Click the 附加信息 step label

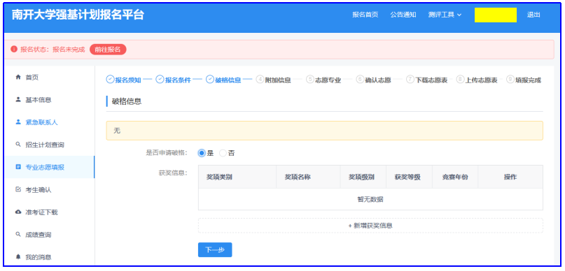point(278,80)
